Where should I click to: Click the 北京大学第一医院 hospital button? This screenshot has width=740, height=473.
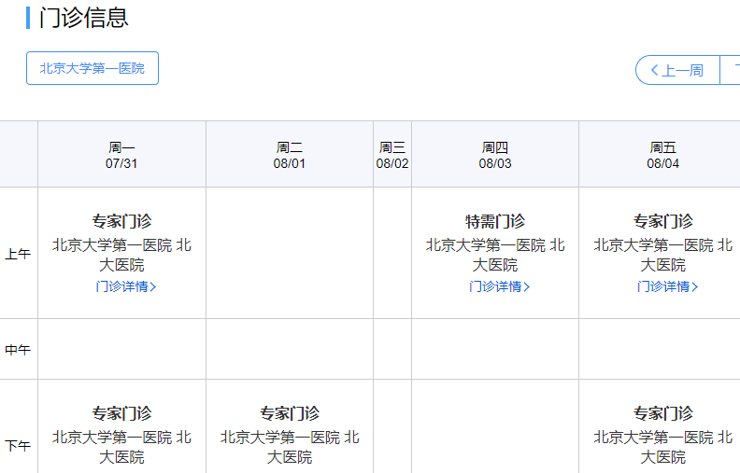click(92, 68)
